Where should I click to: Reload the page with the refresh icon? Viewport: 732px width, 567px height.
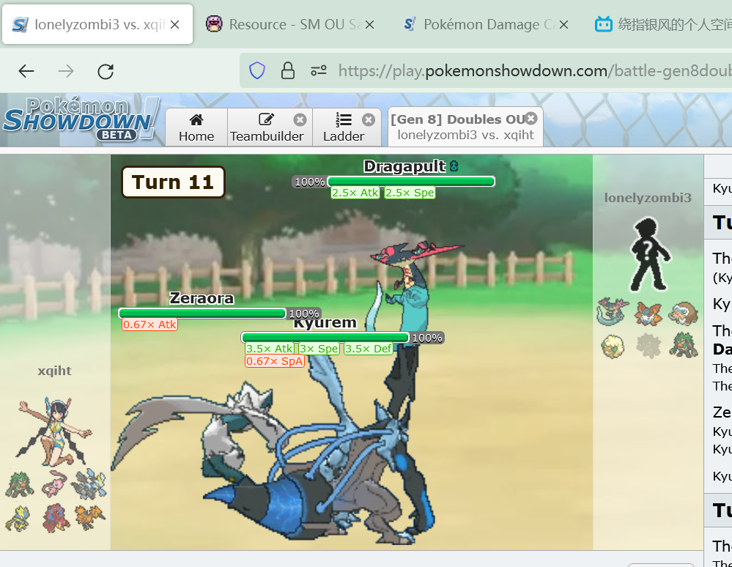(106, 71)
